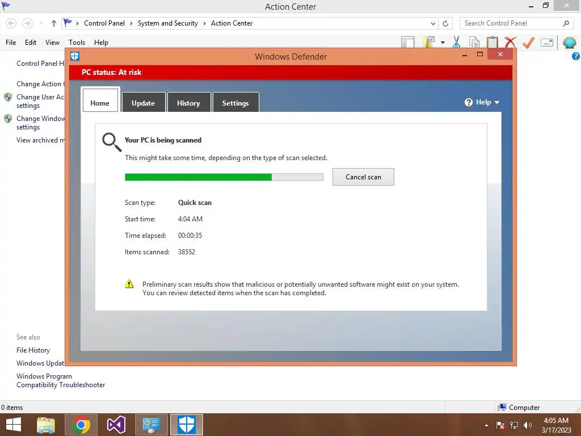This screenshot has width=581, height=436.
Task: Click the blue help question mark in Action Center
Action: point(576,56)
